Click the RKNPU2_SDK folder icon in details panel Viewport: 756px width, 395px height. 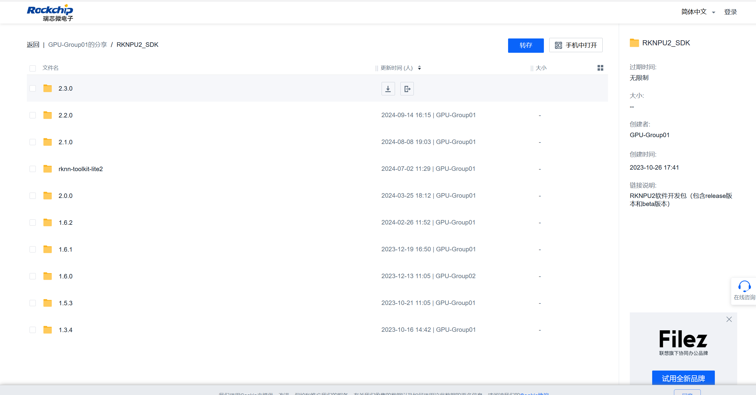634,43
